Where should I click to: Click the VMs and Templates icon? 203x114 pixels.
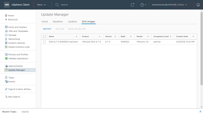tap(6, 31)
